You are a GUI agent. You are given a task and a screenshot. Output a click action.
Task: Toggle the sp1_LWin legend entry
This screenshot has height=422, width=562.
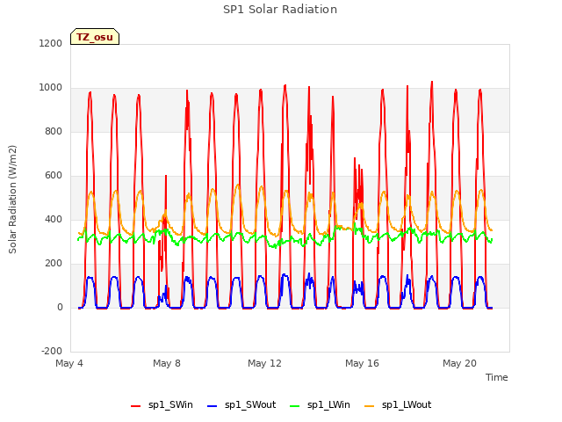[320, 405]
